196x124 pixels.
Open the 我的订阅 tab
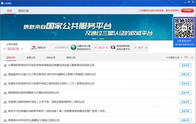click(24, 11)
